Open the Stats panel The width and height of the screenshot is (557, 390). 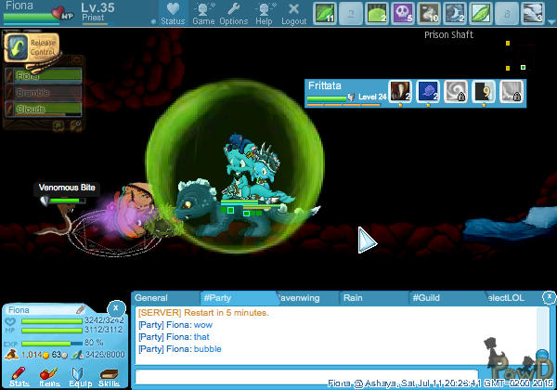tap(19, 373)
